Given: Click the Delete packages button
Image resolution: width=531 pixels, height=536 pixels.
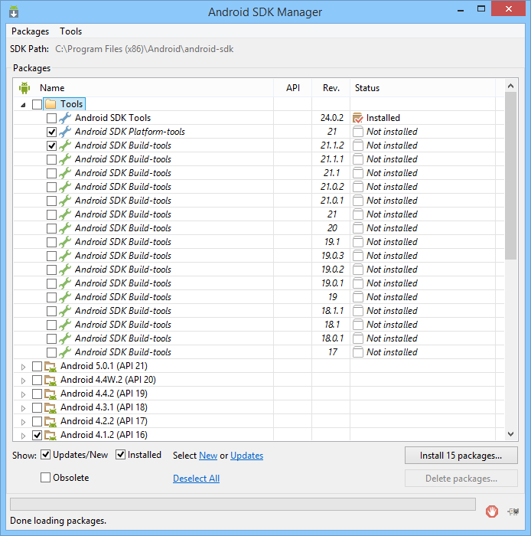Looking at the screenshot, I should coord(461,479).
